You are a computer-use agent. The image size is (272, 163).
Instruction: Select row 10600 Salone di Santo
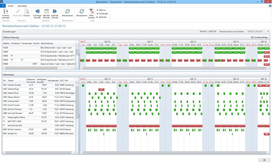click(x=39, y=64)
